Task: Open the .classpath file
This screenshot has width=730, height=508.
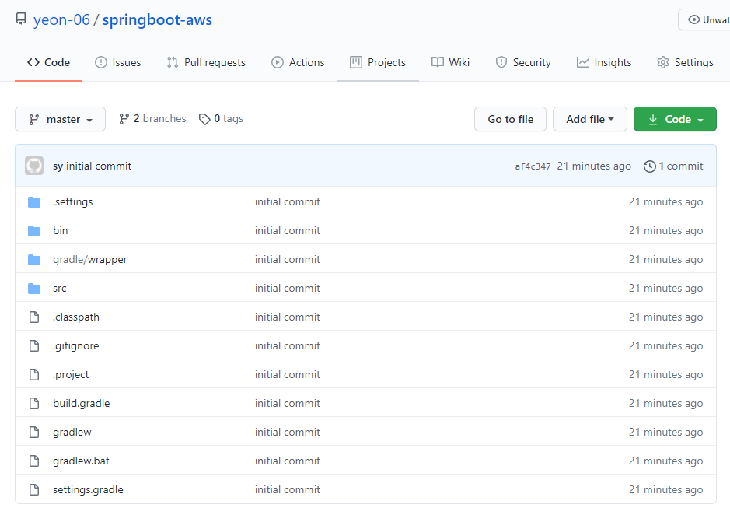Action: (x=76, y=317)
